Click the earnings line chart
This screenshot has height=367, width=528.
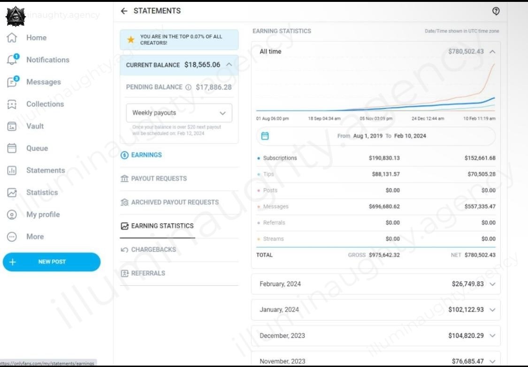coord(375,87)
